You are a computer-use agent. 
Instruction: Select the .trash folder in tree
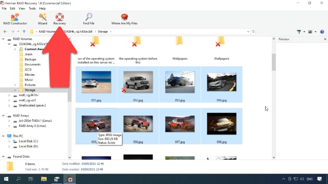[28, 54]
